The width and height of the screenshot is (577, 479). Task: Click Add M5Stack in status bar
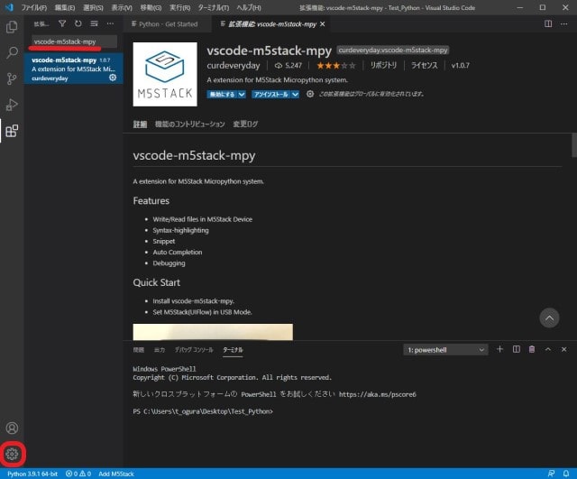click(x=116, y=474)
